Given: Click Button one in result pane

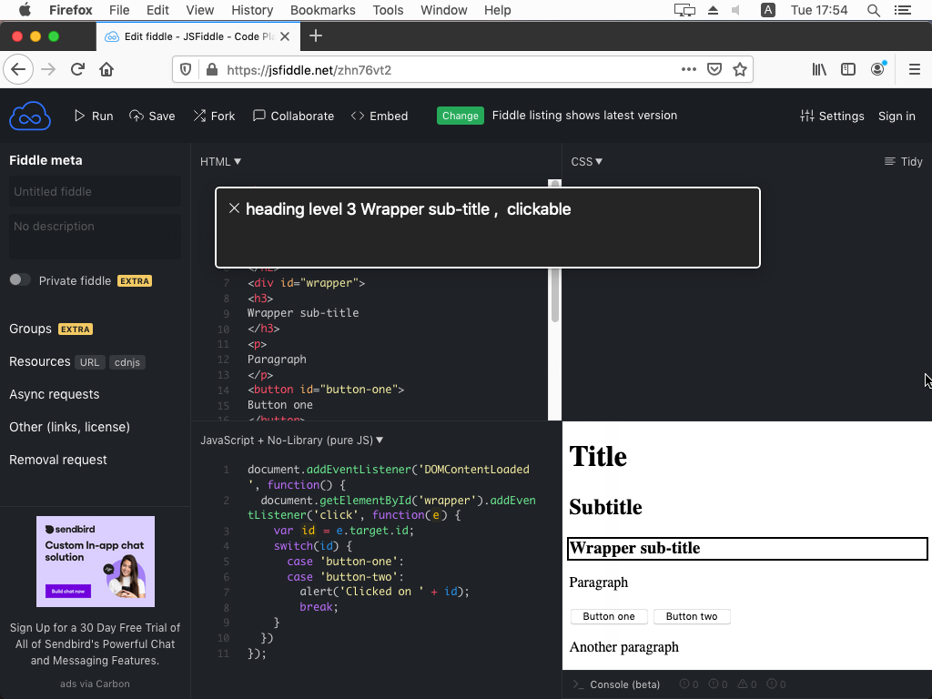Looking at the screenshot, I should [609, 616].
